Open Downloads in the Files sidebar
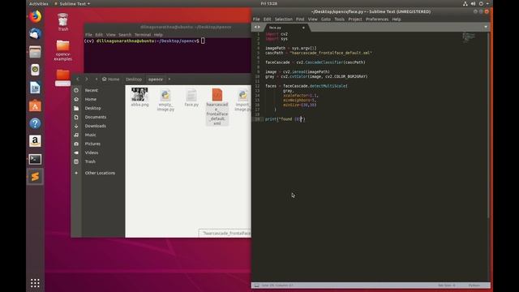 96,126
